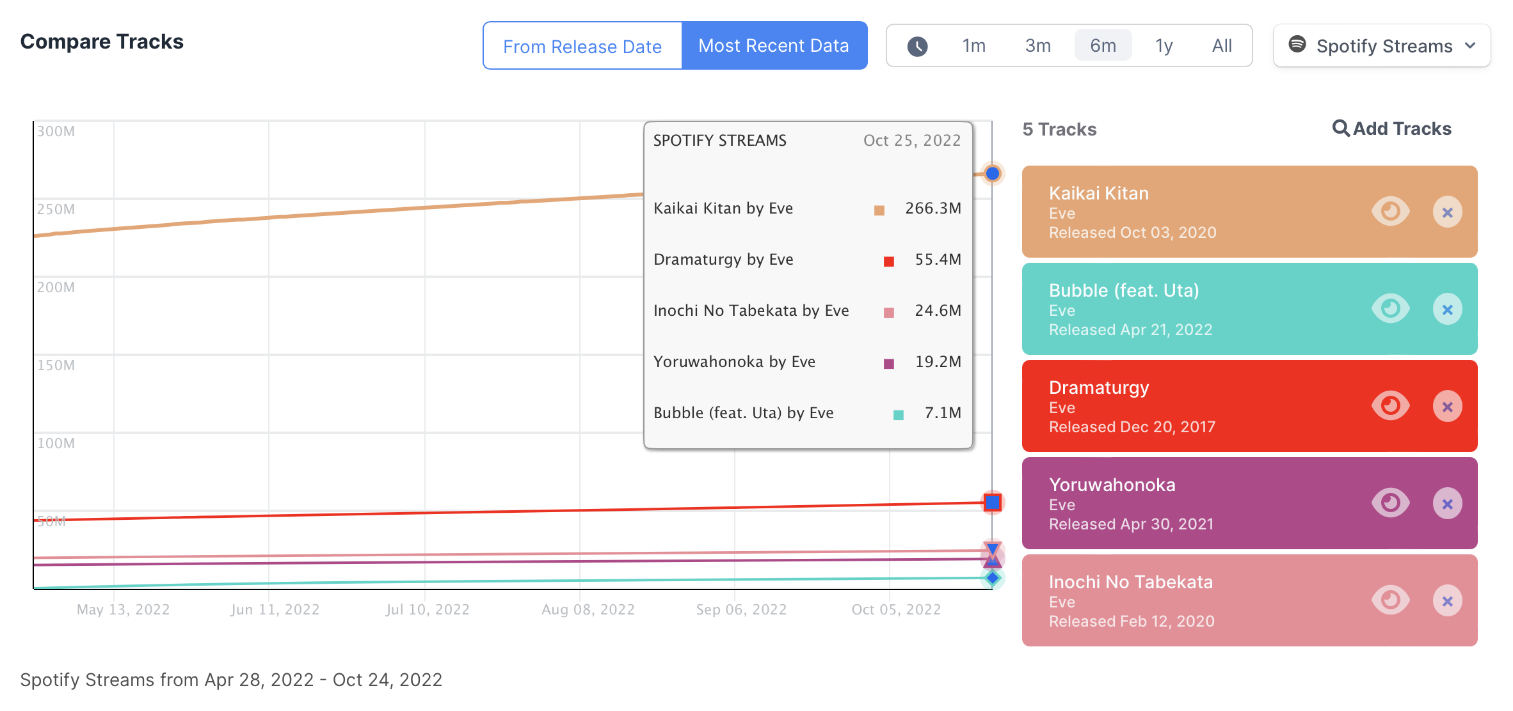Remove the Inochi No Tabekata track
The width and height of the screenshot is (1513, 711).
1447,601
